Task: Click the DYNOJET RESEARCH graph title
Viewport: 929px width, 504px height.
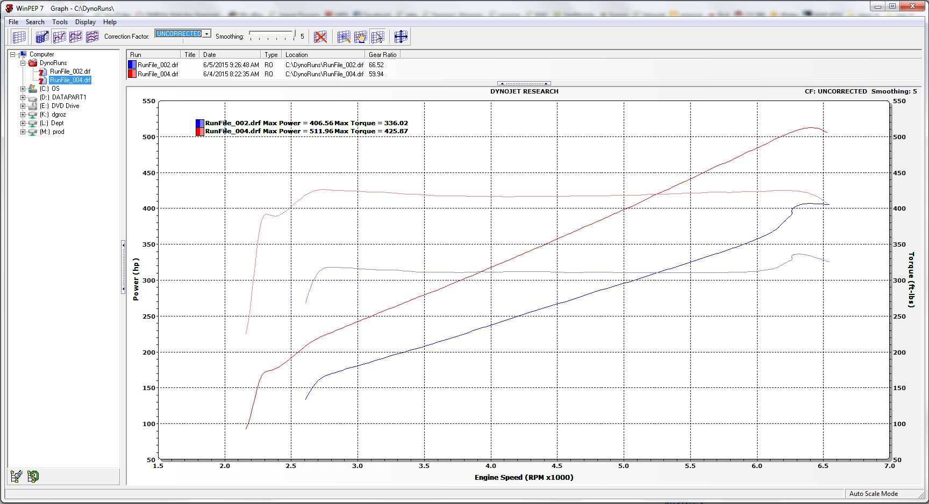Action: click(524, 91)
